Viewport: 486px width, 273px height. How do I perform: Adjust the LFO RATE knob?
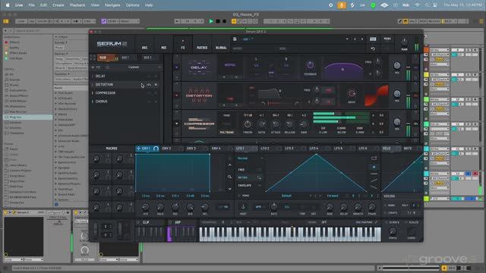click(x=273, y=207)
